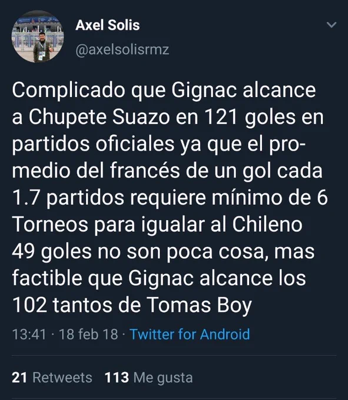Open Axel Solis profile picture

tap(38, 36)
